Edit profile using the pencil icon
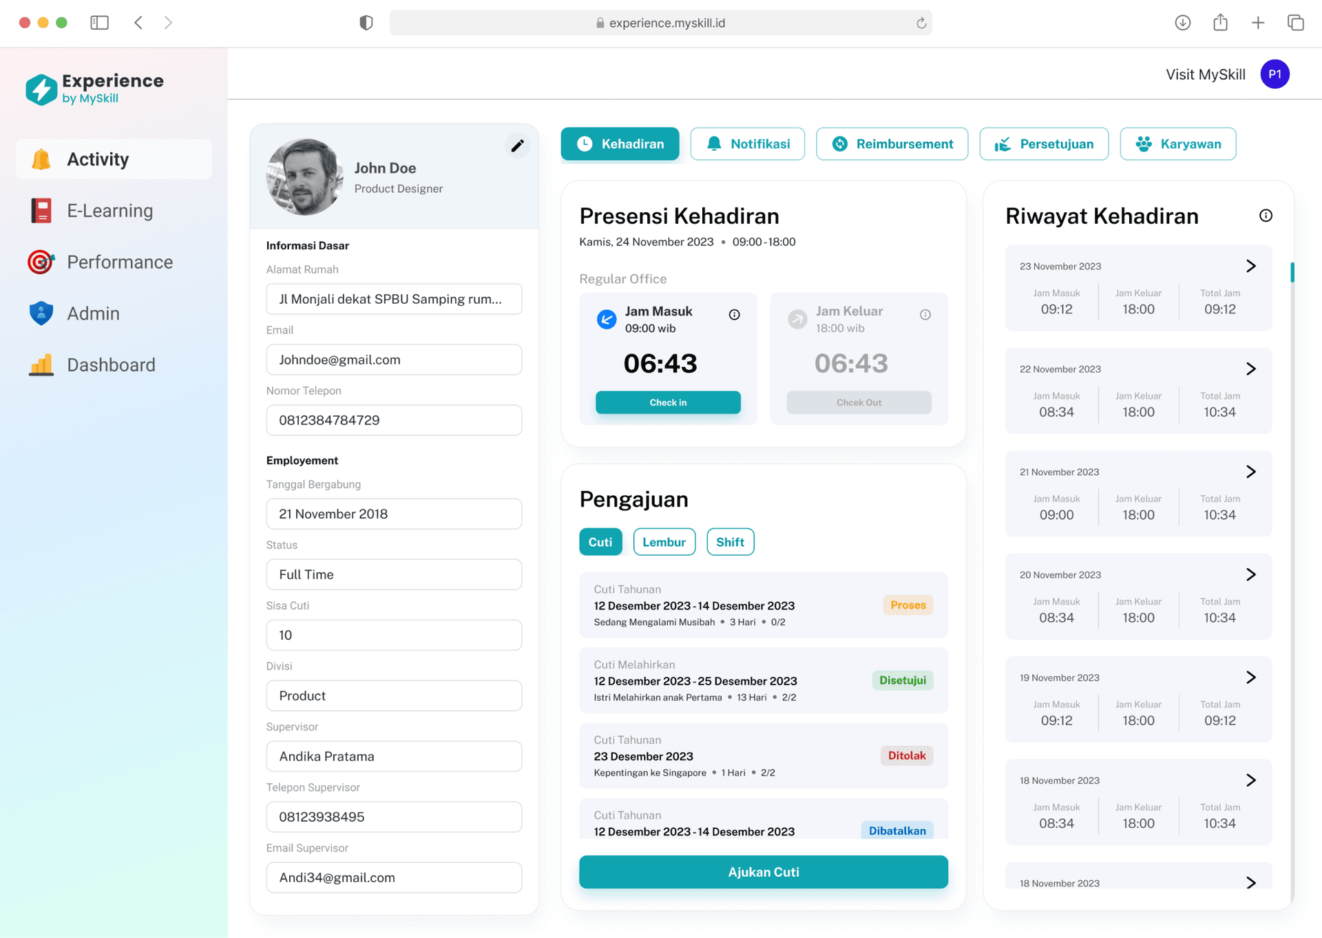 coord(517,146)
